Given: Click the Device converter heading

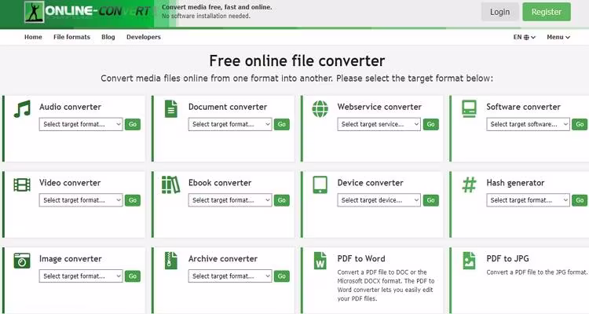Looking at the screenshot, I should 371,183.
